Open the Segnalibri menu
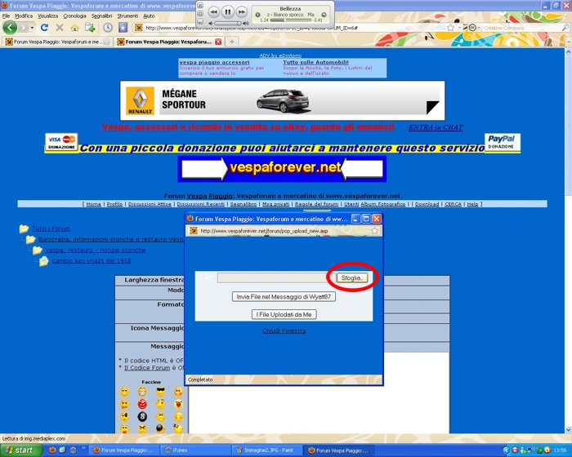The height and width of the screenshot is (457, 572). (x=102, y=16)
